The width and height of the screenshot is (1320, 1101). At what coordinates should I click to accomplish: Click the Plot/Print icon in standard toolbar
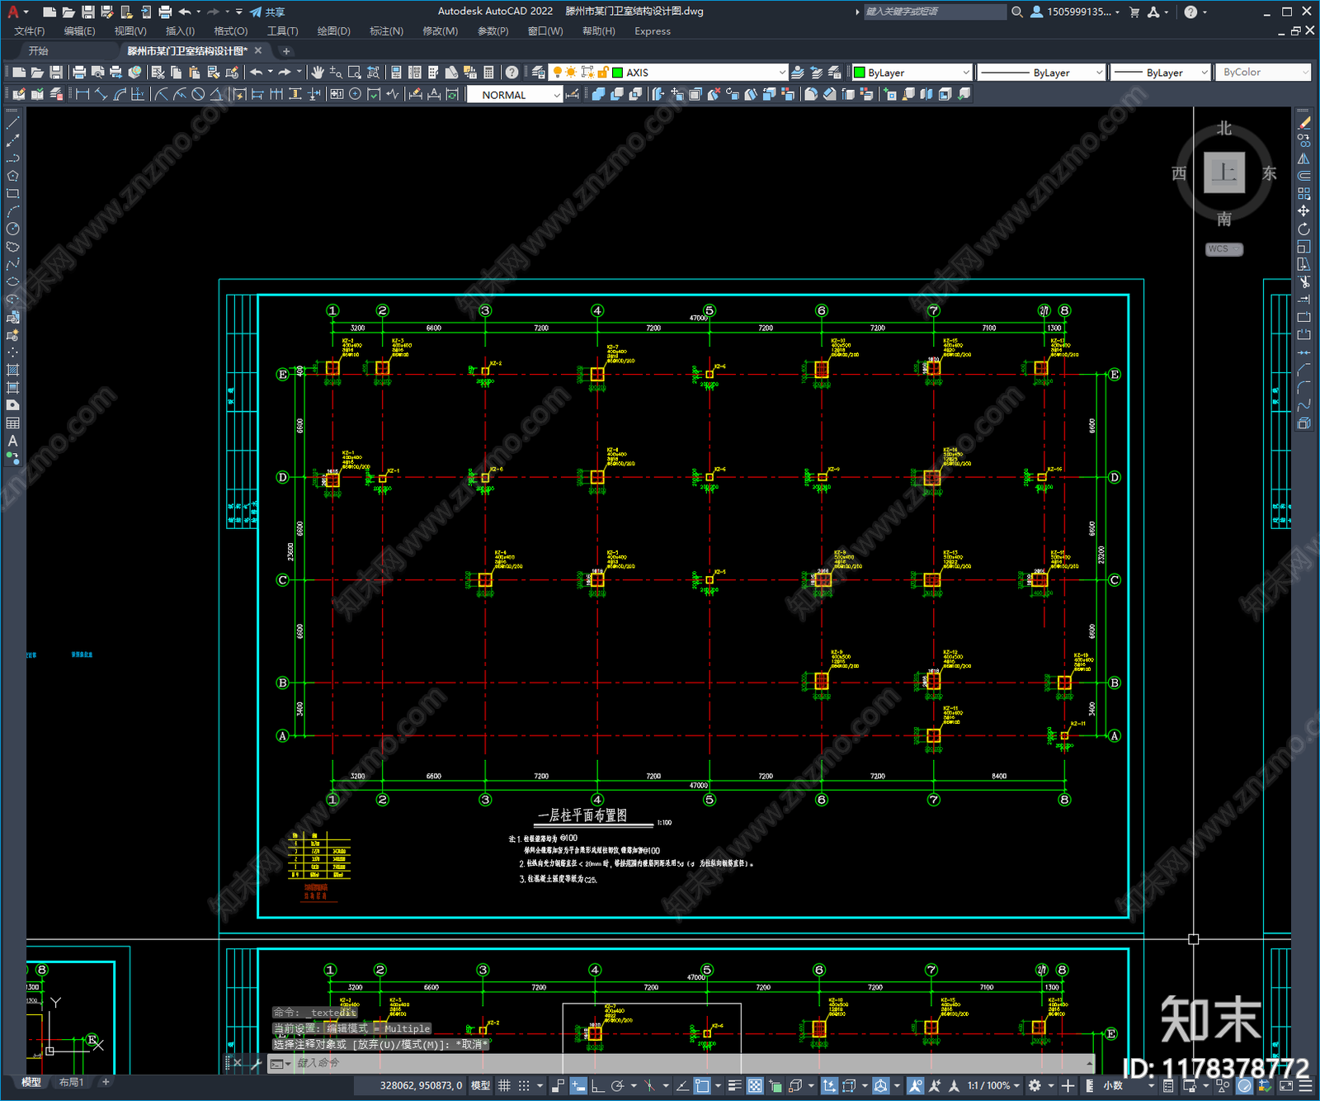[x=80, y=73]
